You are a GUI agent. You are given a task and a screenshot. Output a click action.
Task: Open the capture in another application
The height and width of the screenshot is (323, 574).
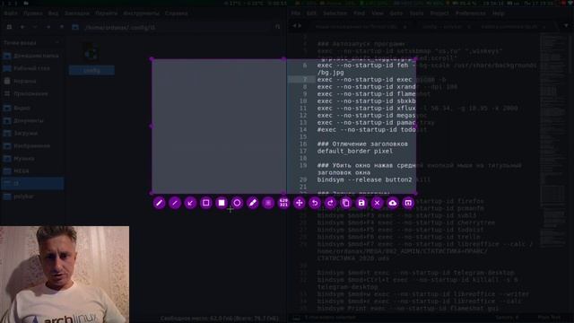coord(408,203)
